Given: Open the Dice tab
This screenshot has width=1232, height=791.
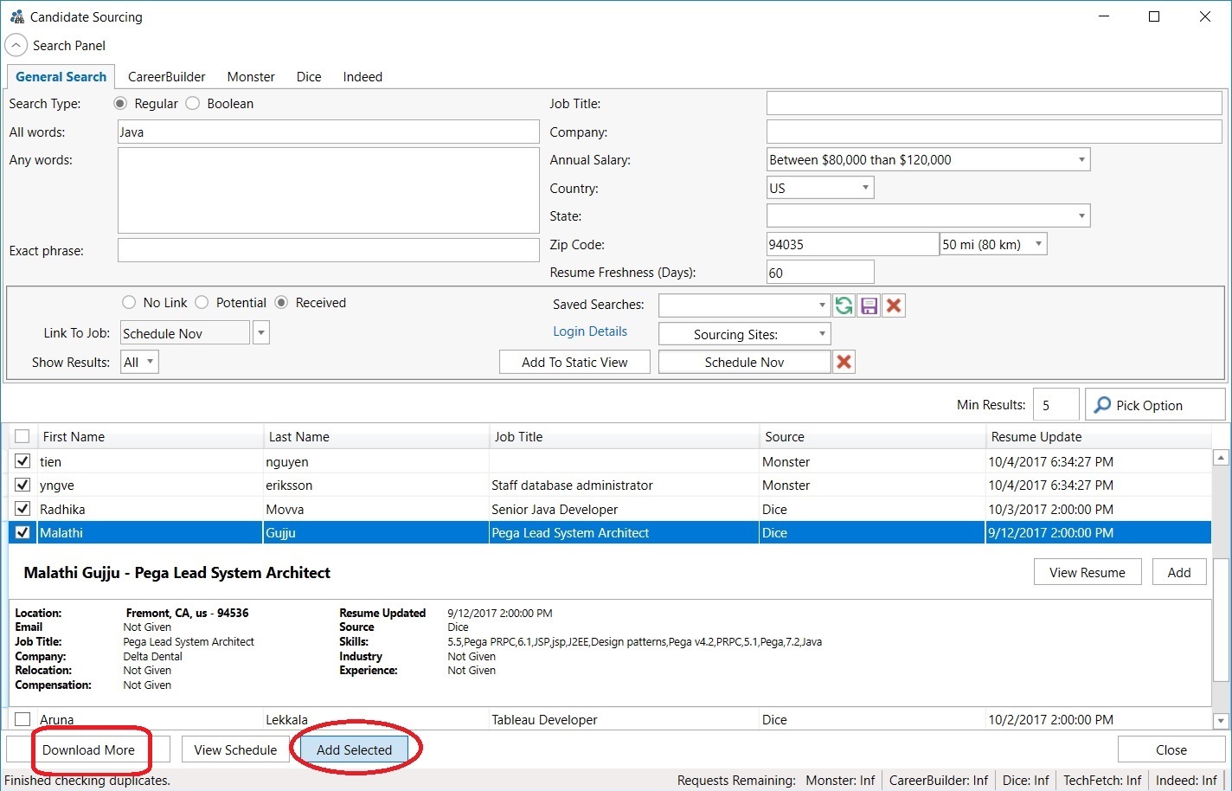Looking at the screenshot, I should coord(309,76).
